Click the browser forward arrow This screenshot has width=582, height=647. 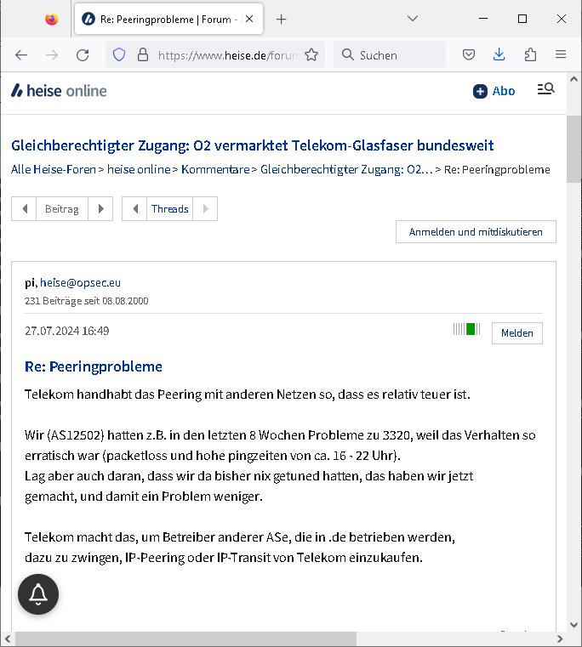52,55
